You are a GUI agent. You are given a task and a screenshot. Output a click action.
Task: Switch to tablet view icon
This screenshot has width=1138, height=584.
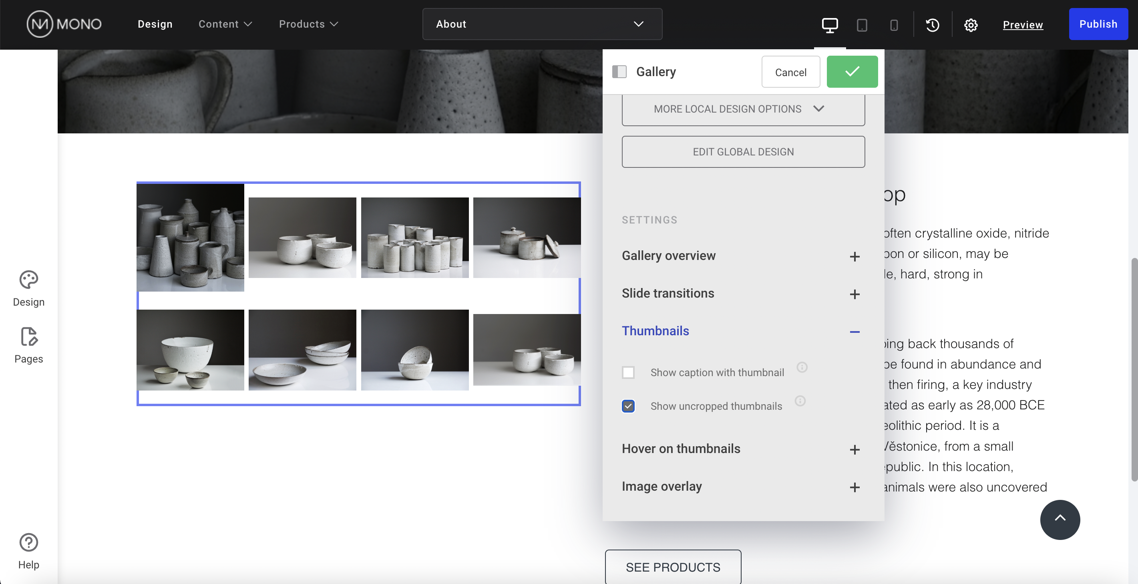pos(861,25)
